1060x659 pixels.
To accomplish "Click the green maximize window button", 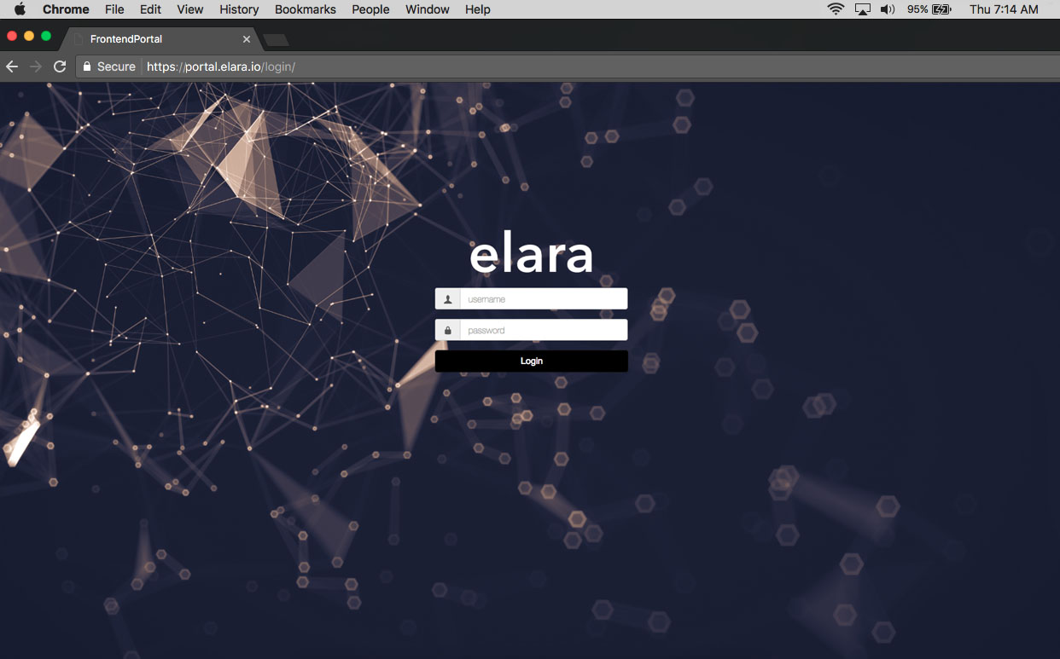I will 46,37.
